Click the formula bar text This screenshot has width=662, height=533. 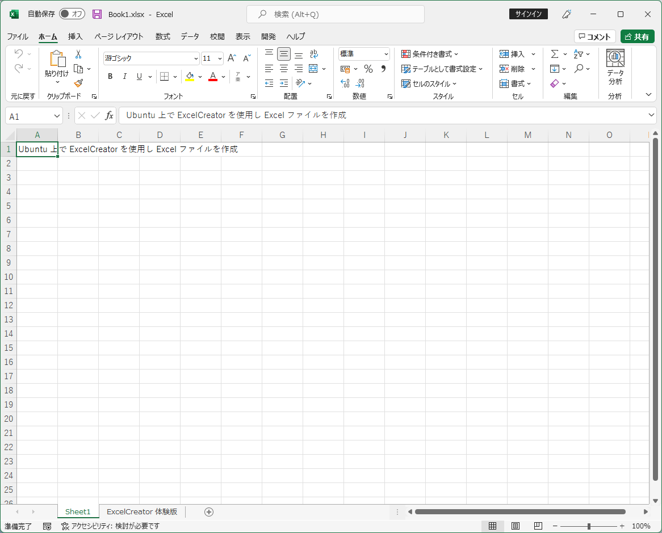click(236, 115)
